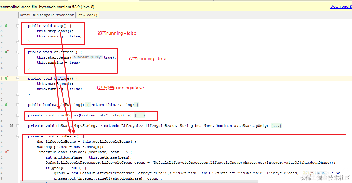Image resolution: width=352 pixels, height=183 pixels.
Task: Click fold end marker of onRefresh() method
Action: tap(18, 68)
